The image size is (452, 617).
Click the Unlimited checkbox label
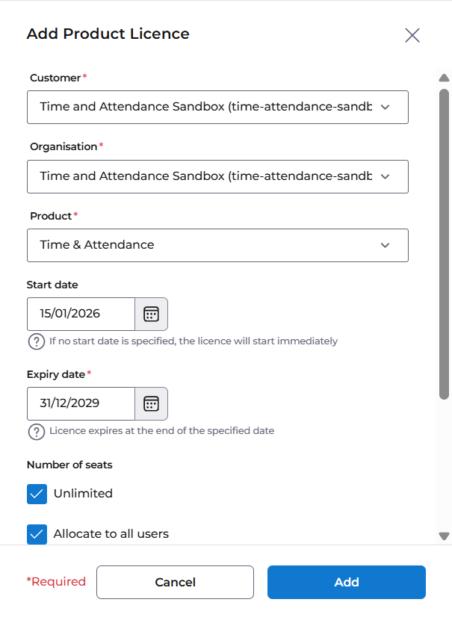point(83,494)
